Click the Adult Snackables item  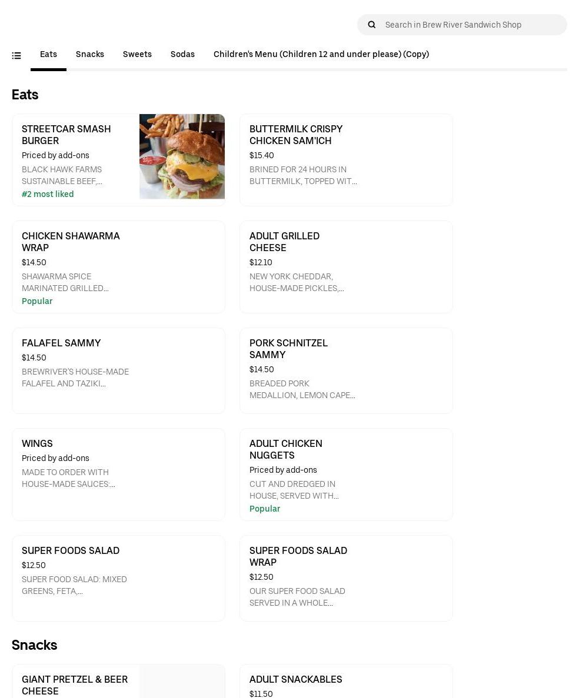(x=296, y=680)
